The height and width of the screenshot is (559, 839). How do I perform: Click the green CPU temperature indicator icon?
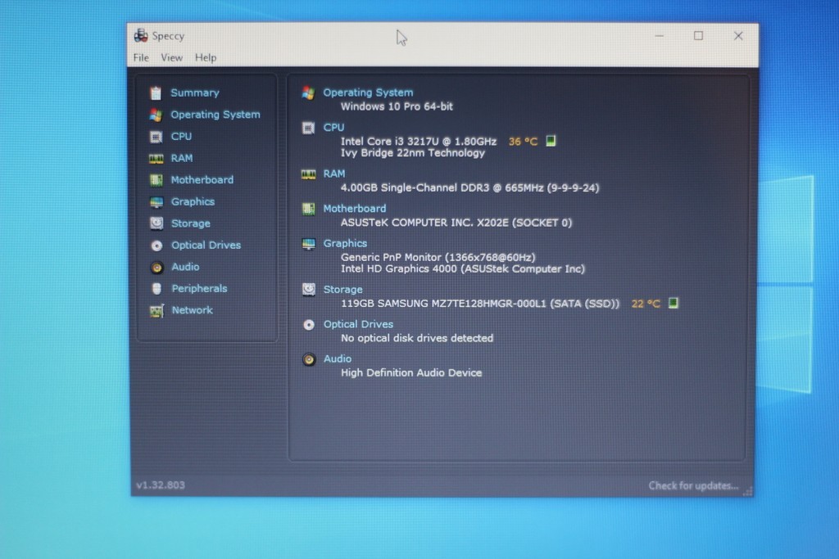pos(551,141)
